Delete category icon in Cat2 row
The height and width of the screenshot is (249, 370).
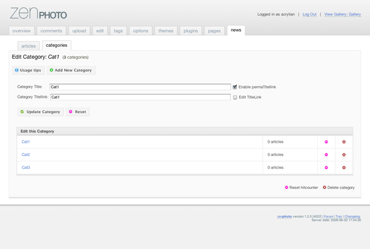click(344, 155)
